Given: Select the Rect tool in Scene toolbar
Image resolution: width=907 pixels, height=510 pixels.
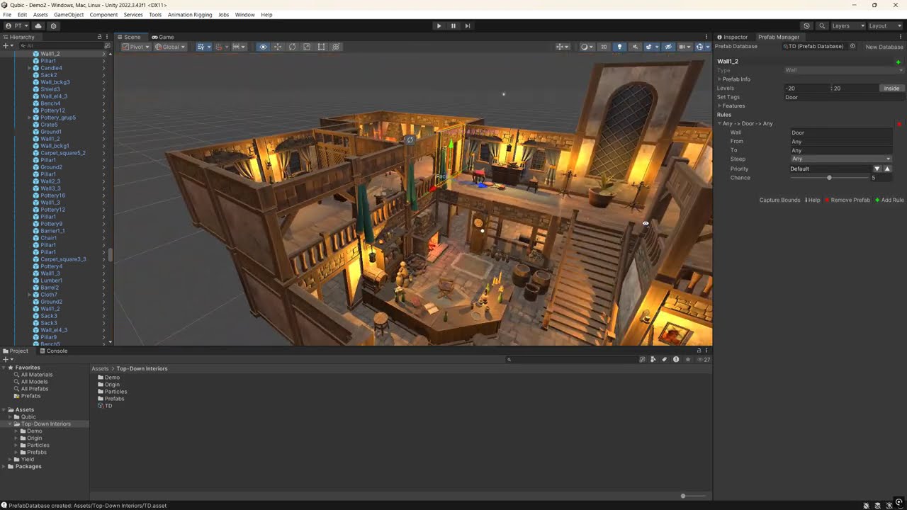Looking at the screenshot, I should pyautogui.click(x=321, y=47).
